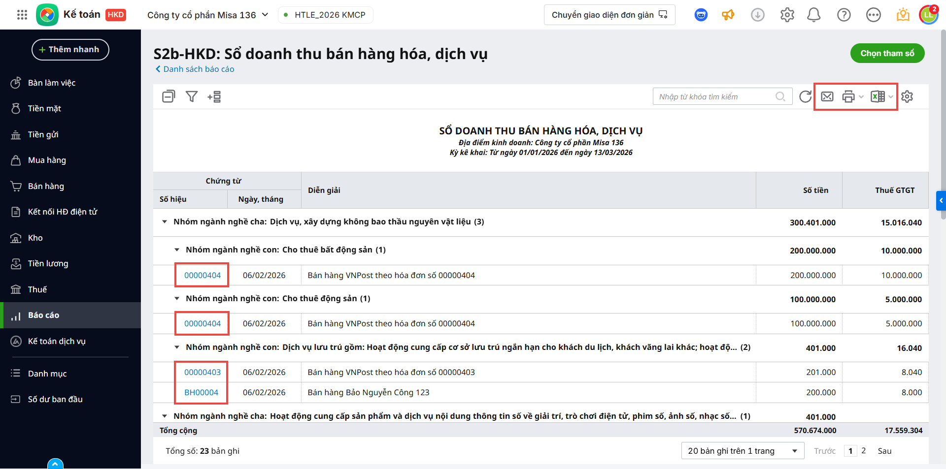Click the 'Chọn tham số' button
The width and height of the screenshot is (946, 469).
click(887, 53)
